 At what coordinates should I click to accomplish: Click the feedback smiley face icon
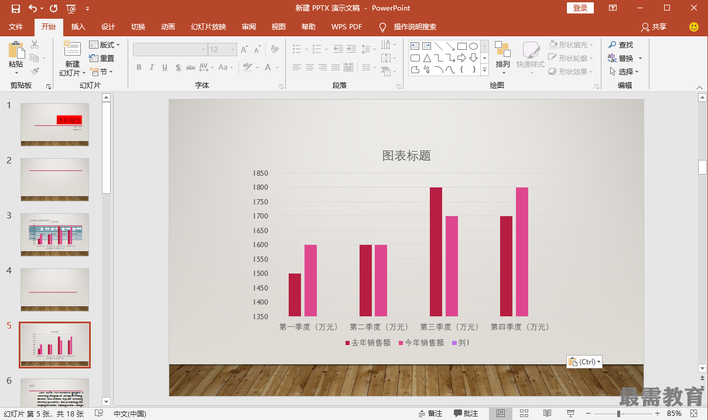pyautogui.click(x=694, y=27)
